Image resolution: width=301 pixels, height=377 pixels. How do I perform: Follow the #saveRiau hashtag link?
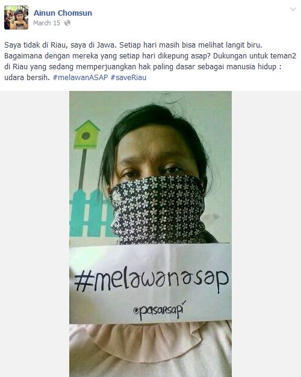pos(128,78)
